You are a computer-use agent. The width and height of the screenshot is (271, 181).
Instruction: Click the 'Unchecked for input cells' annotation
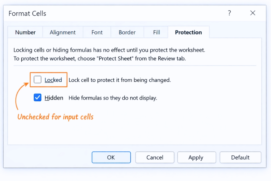pyautogui.click(x=55, y=117)
